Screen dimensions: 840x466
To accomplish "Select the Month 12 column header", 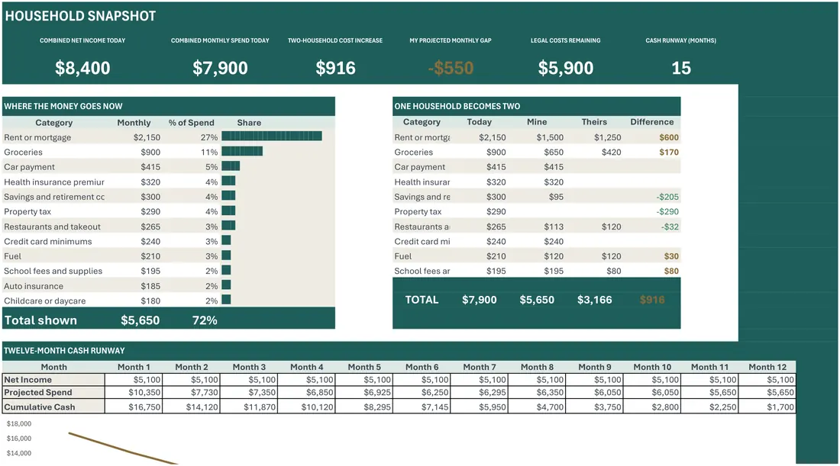I will pyautogui.click(x=767, y=367).
